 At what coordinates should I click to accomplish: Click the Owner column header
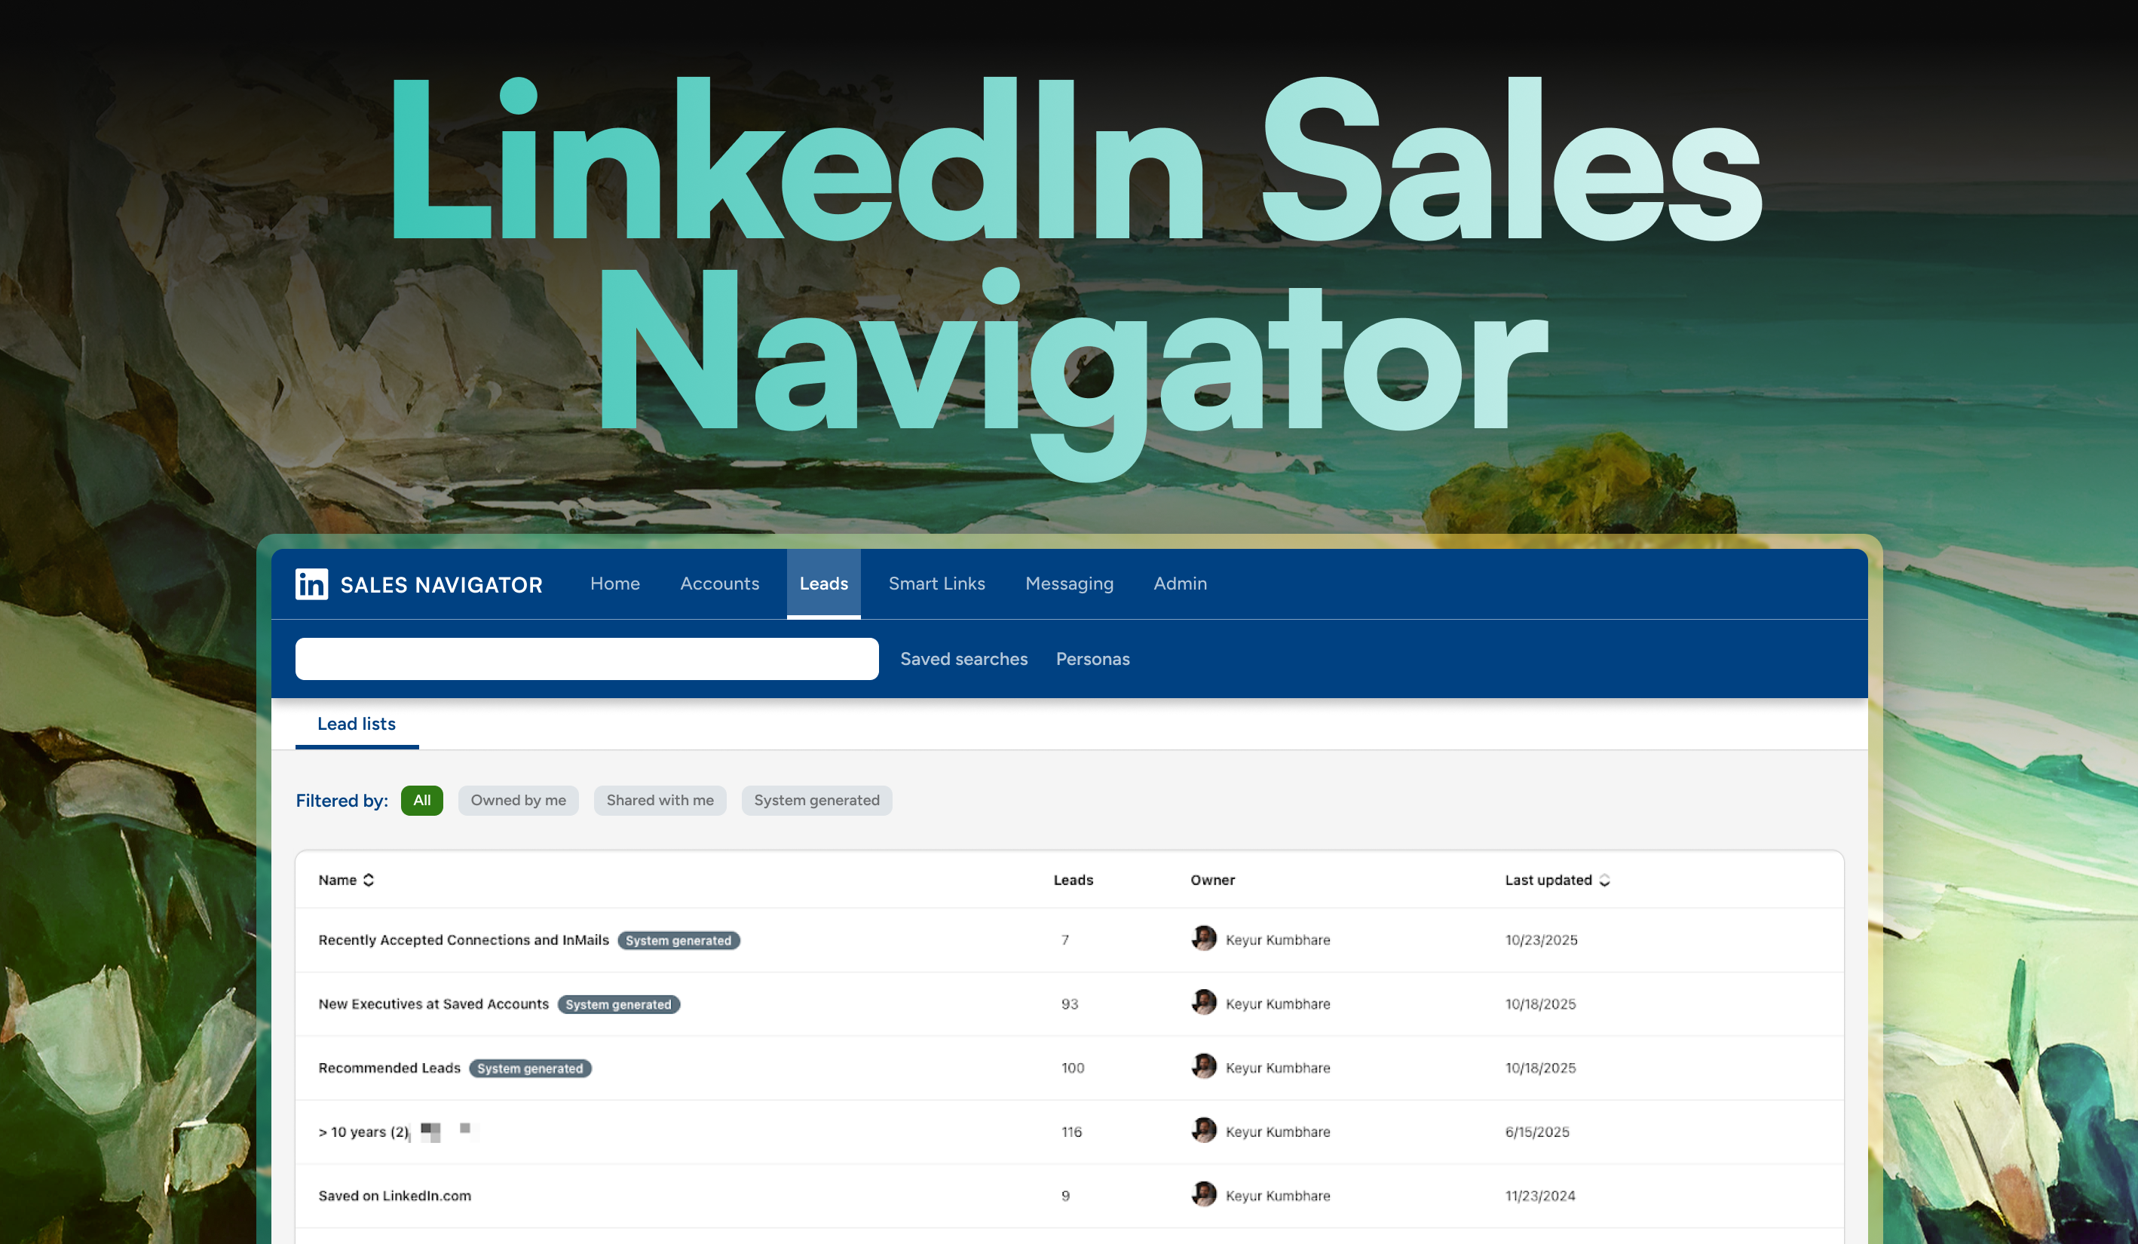(1212, 880)
